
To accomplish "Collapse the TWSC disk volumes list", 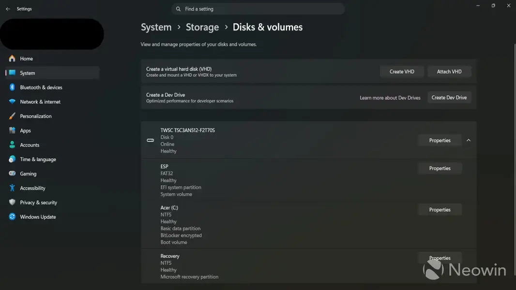I will click(x=469, y=140).
